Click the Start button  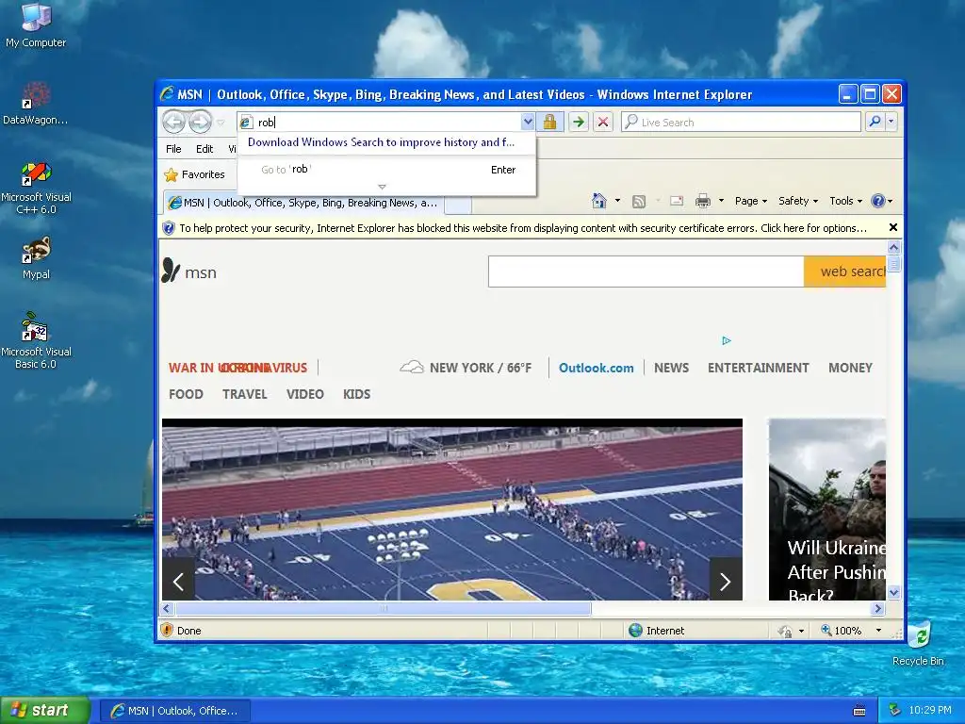[45, 710]
